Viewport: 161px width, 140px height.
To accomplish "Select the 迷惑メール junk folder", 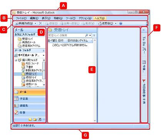I will tap(29, 84).
